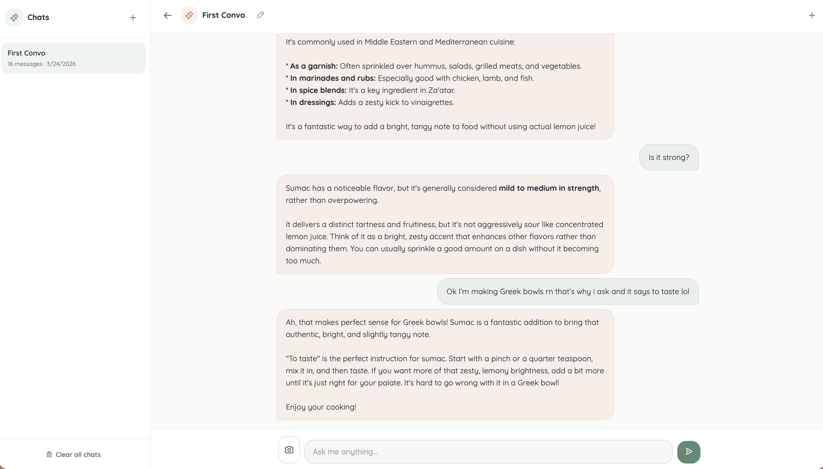Click inside the Ask me anything input field
Image resolution: width=823 pixels, height=469 pixels.
tap(483, 451)
